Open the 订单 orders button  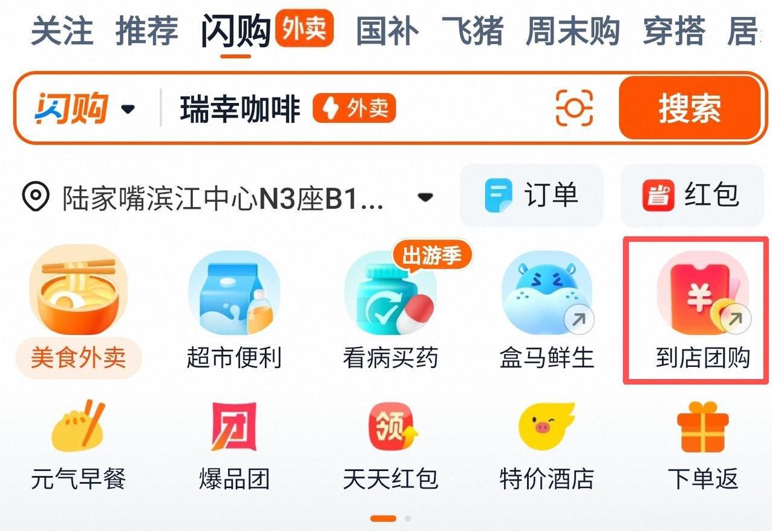[532, 195]
